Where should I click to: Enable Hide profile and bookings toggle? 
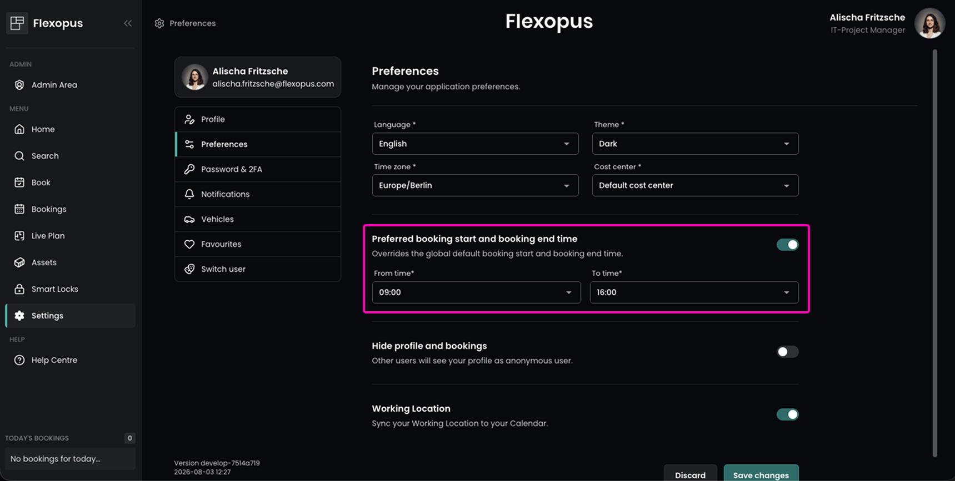(787, 352)
